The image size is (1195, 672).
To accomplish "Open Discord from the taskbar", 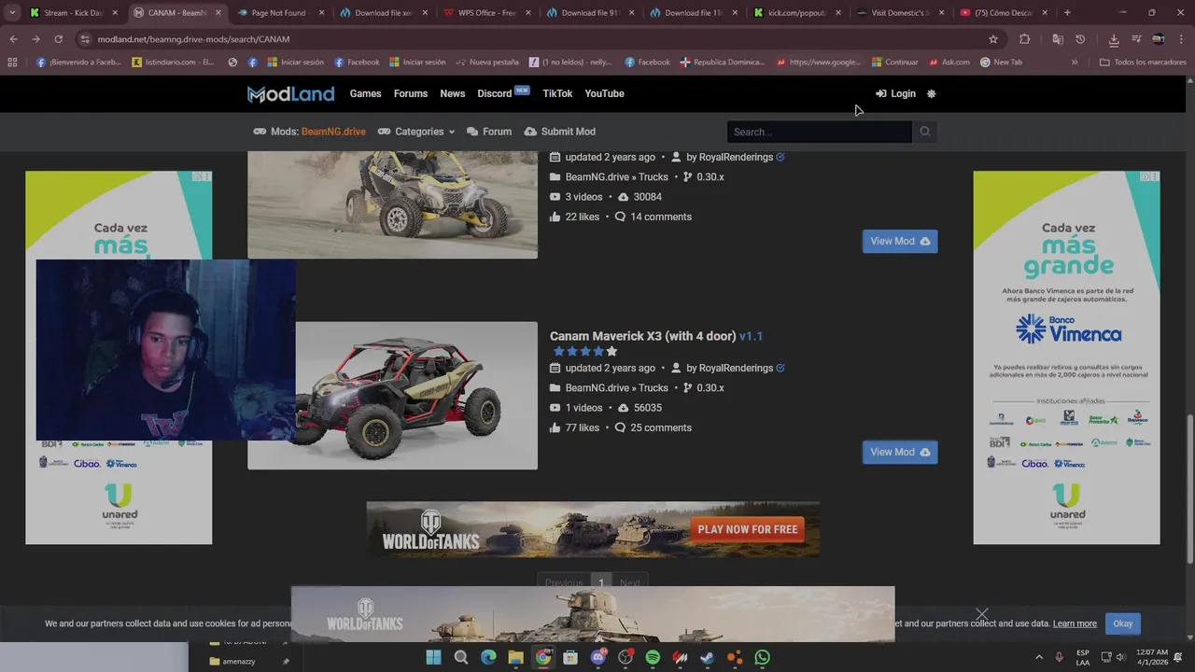I will (597, 657).
